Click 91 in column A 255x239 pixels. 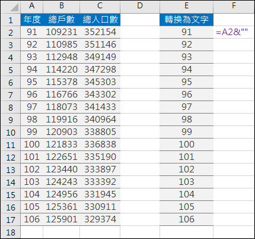(31, 32)
